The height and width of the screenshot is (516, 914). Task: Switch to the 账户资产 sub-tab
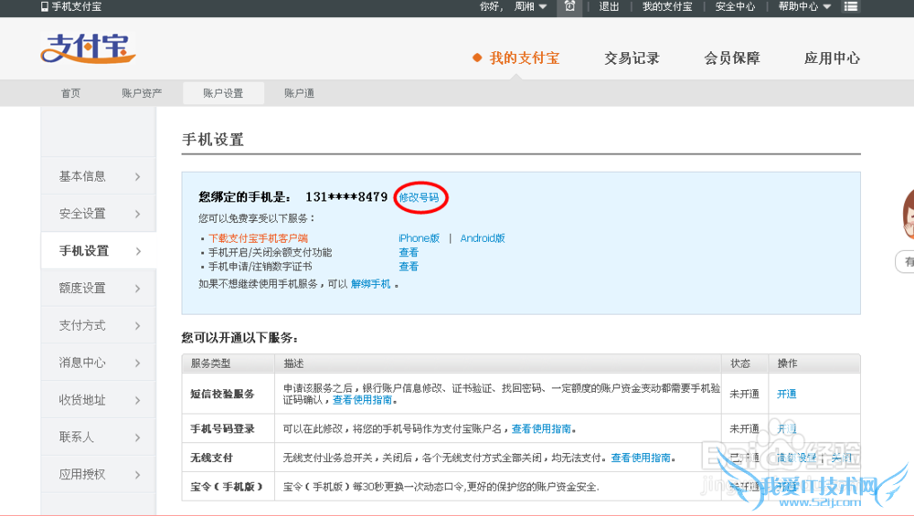[x=142, y=93]
